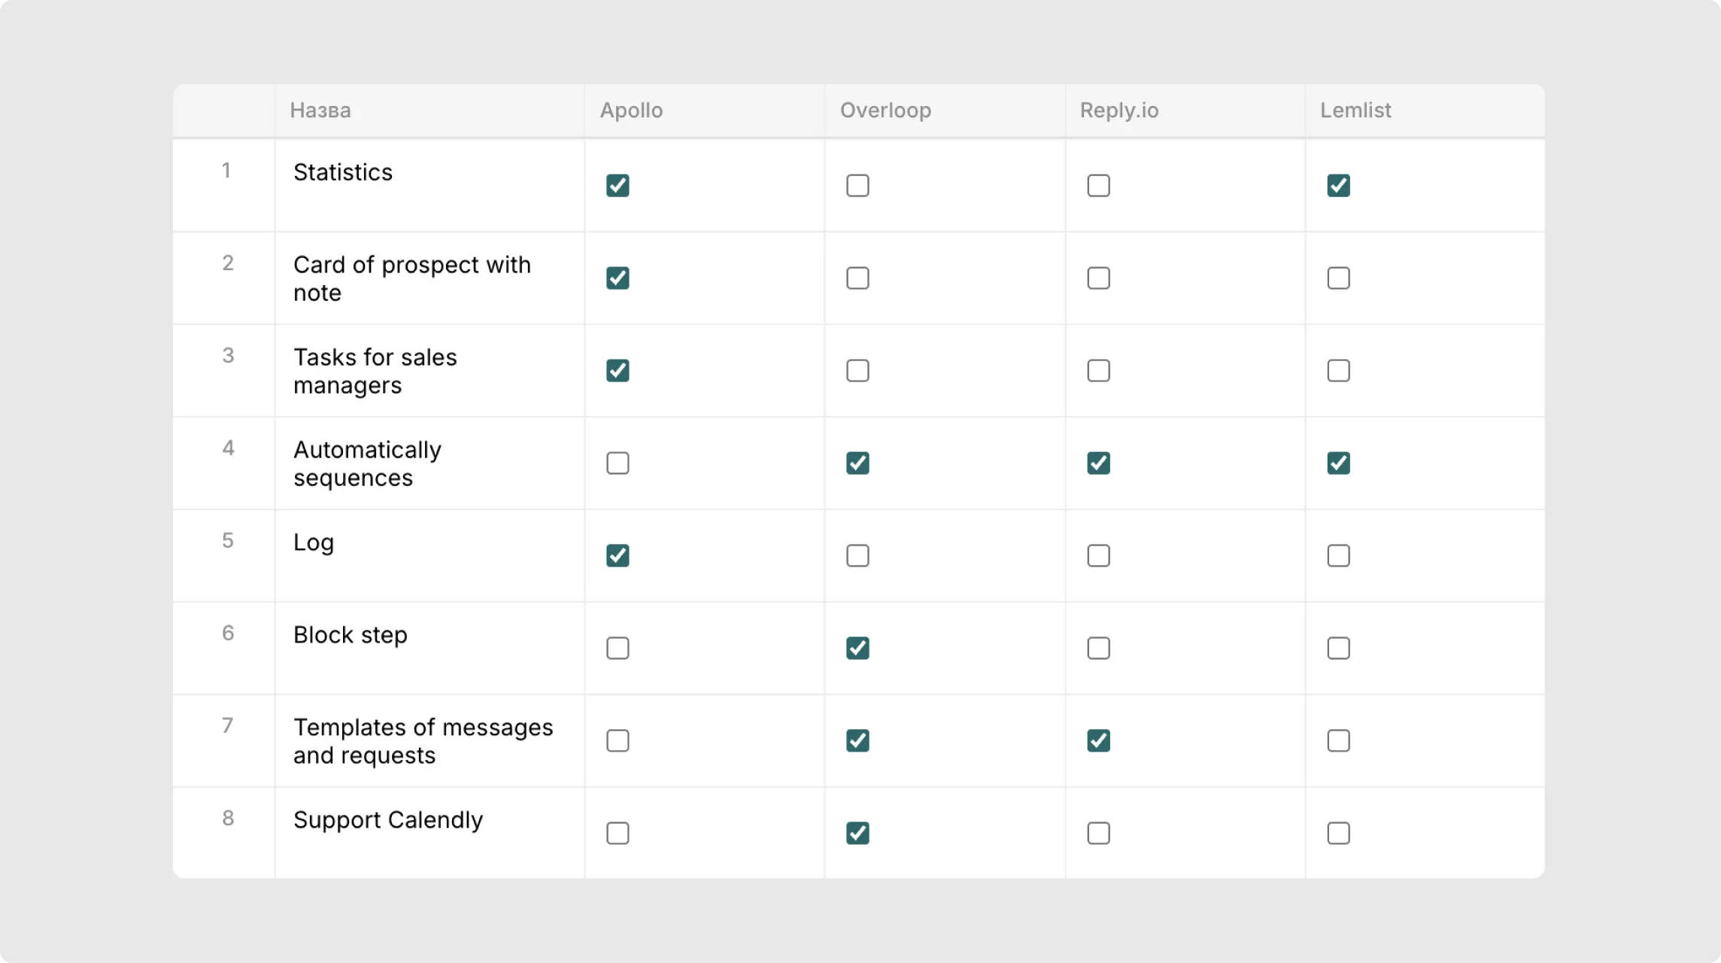Click the Назва column header
This screenshot has height=963, width=1721.
pyautogui.click(x=429, y=111)
